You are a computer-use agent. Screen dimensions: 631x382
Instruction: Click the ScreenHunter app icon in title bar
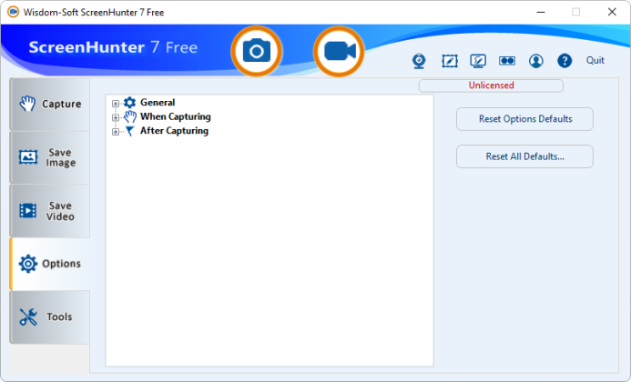(x=13, y=12)
